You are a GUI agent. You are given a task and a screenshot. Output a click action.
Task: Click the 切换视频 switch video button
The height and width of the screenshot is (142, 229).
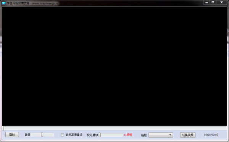(188, 135)
